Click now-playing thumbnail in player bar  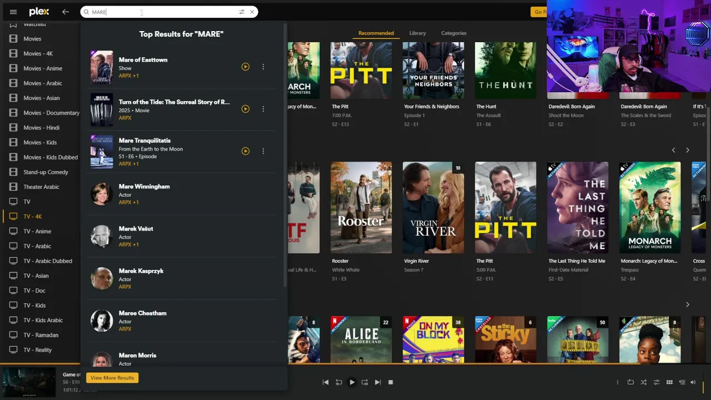pyautogui.click(x=29, y=382)
